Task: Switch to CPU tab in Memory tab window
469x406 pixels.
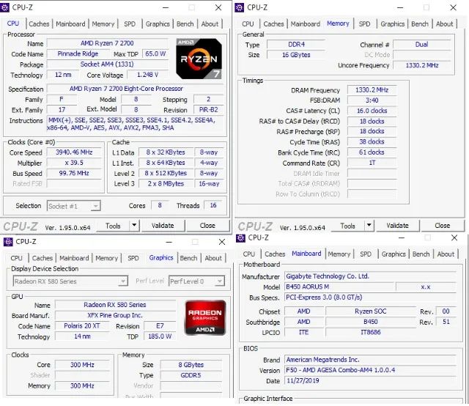Action: pyautogui.click(x=248, y=24)
